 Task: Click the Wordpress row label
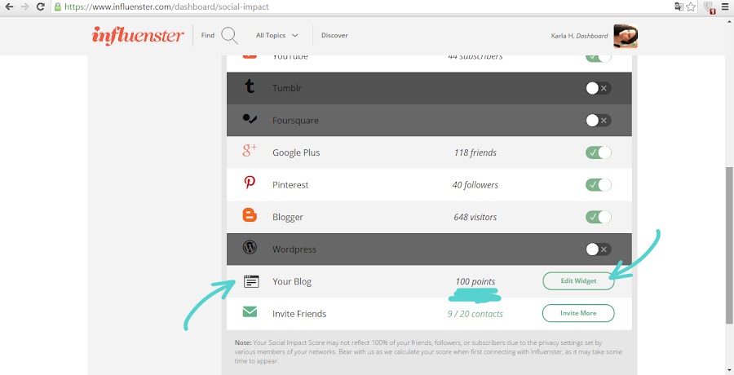click(294, 249)
